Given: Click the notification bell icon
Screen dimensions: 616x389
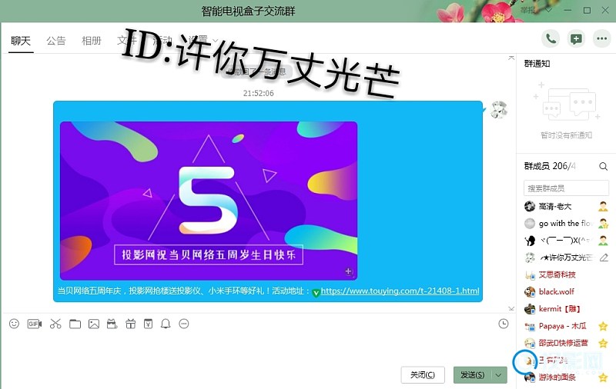Looking at the screenshot, I should [x=166, y=324].
